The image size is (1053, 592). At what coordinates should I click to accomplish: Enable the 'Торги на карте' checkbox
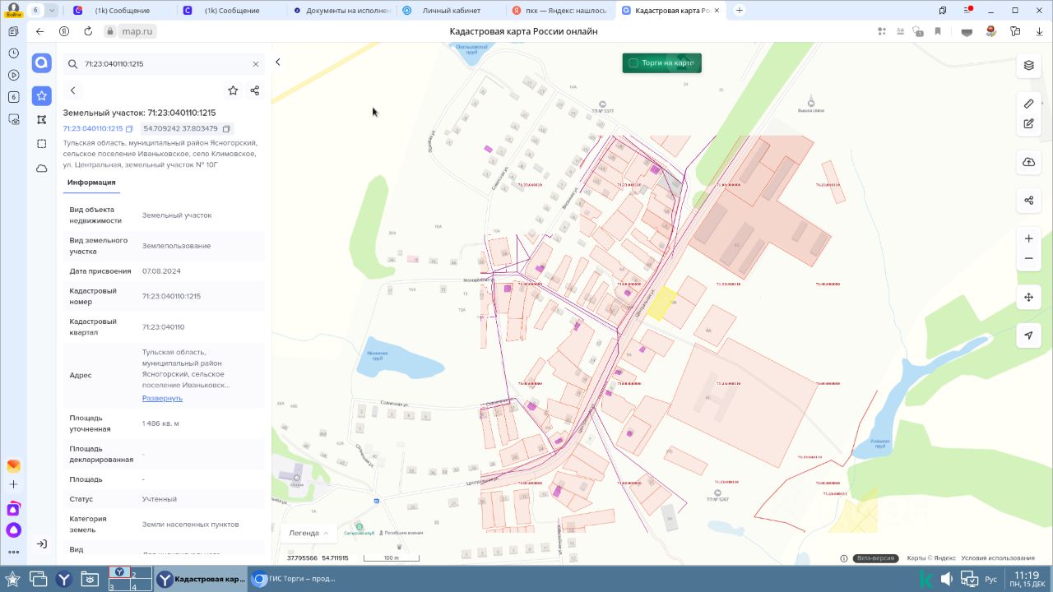click(633, 63)
